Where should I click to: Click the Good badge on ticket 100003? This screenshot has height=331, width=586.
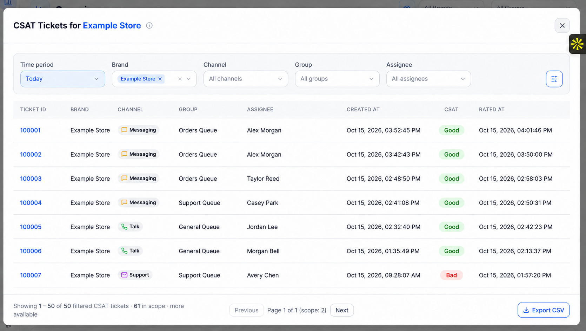click(451, 179)
